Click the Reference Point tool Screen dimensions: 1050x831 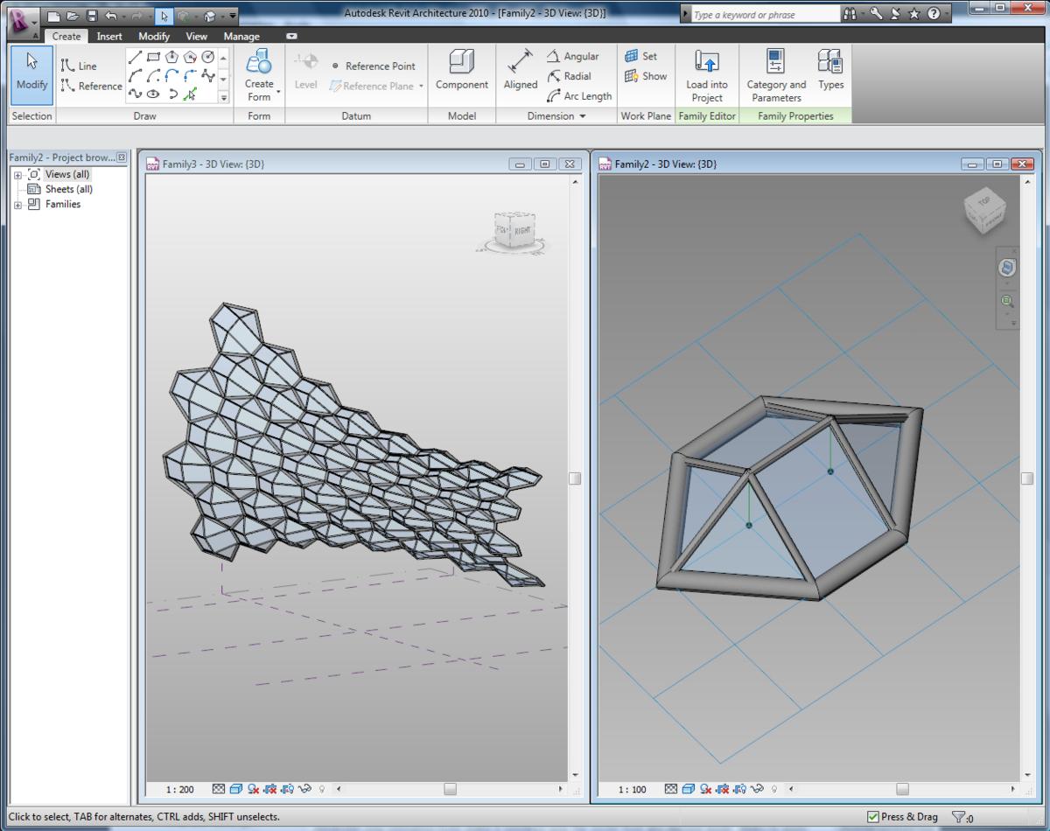click(374, 66)
